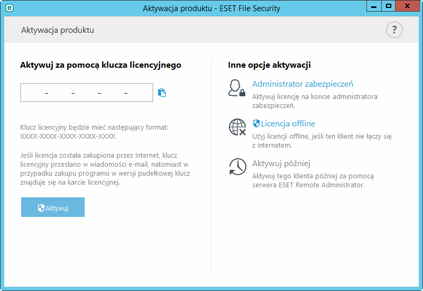The height and width of the screenshot is (291, 423).
Task: Click the Inne opcje aktywacji heading
Action: pyautogui.click(x=269, y=65)
